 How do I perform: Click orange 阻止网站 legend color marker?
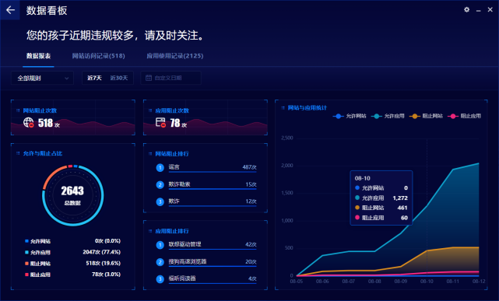click(415, 116)
